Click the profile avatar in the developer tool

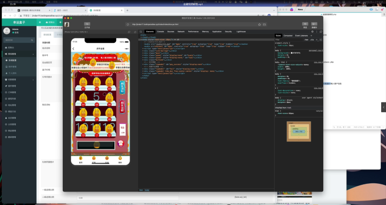pyautogui.click(x=67, y=25)
